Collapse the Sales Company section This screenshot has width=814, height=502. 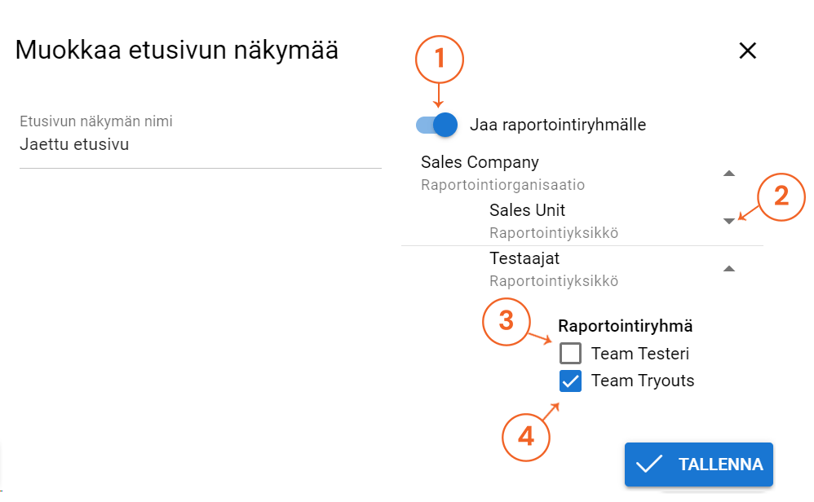click(x=728, y=173)
